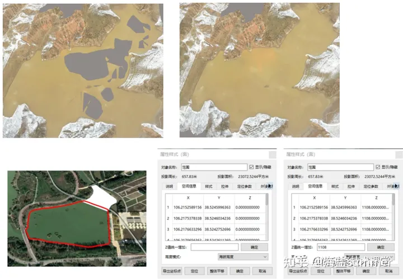
Task: Click 取消 button in left dialog
Action: [262, 271]
